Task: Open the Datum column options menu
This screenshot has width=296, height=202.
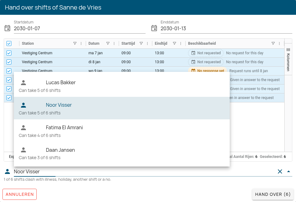Action: coord(114,43)
